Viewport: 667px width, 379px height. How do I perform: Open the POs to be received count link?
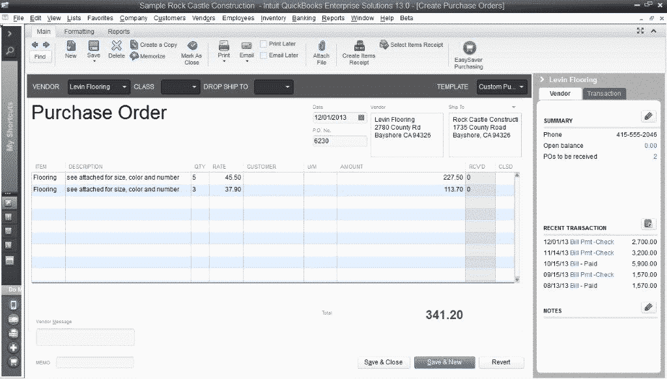655,156
